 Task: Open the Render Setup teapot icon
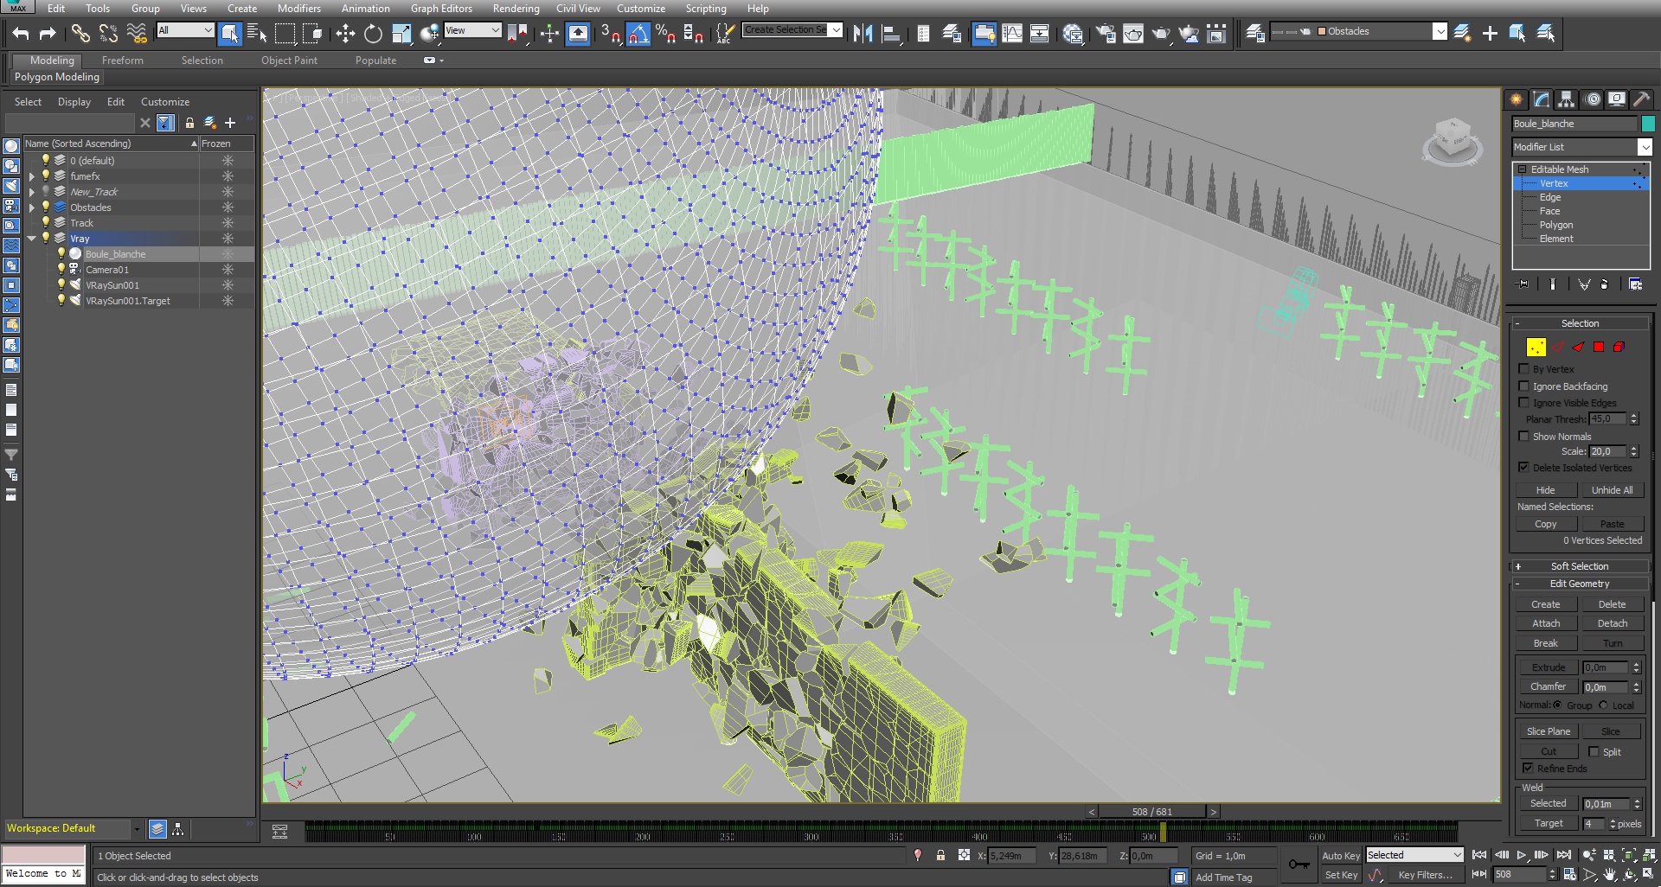tap(1106, 34)
